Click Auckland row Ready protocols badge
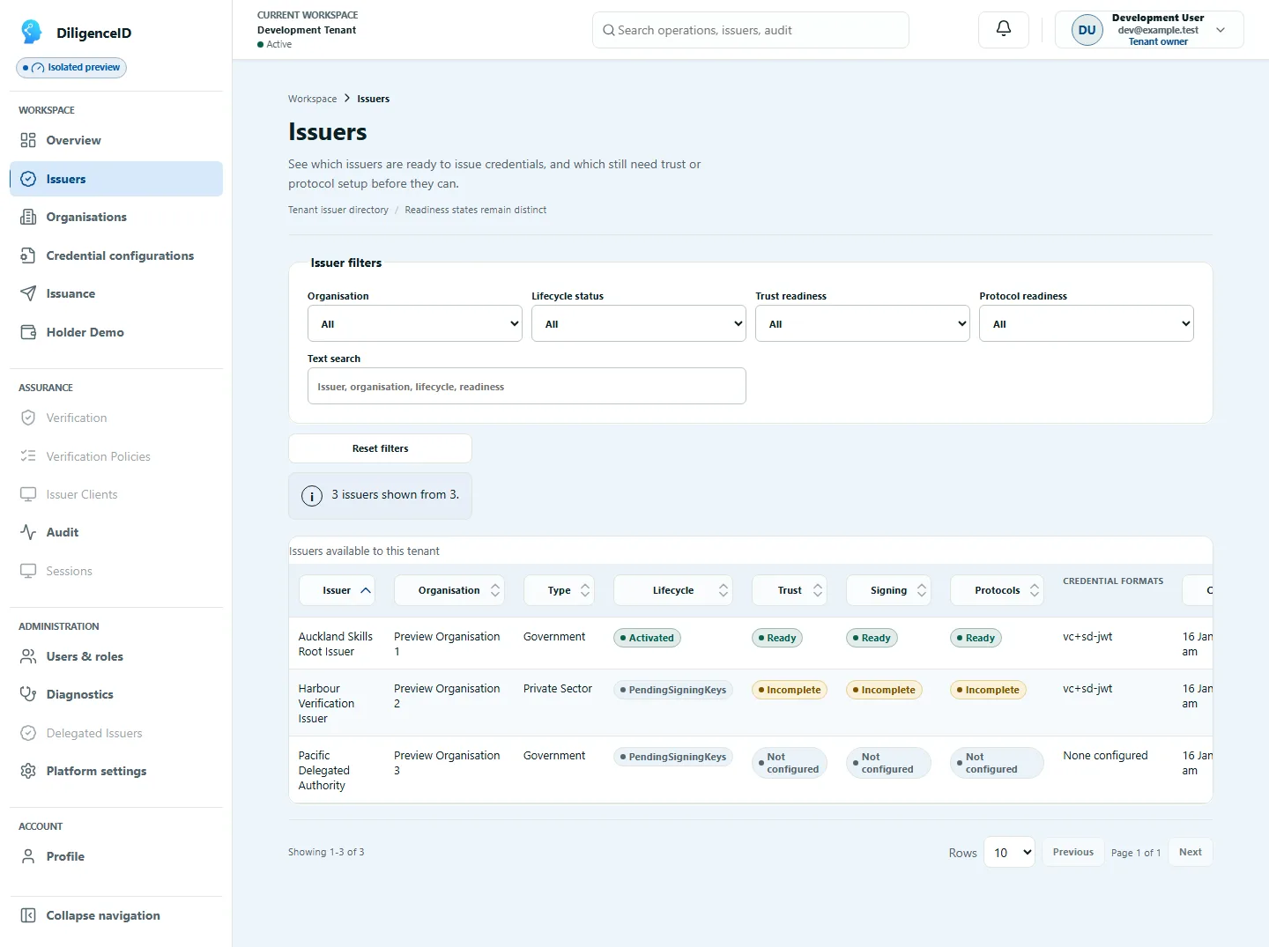This screenshot has height=947, width=1269. [x=976, y=638]
